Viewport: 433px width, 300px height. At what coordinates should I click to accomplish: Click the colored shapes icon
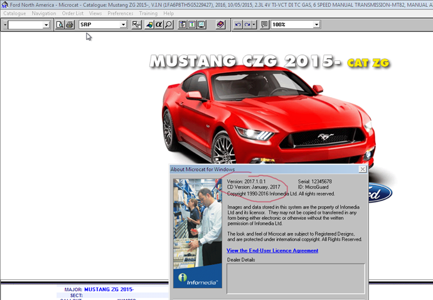[x=149, y=24]
